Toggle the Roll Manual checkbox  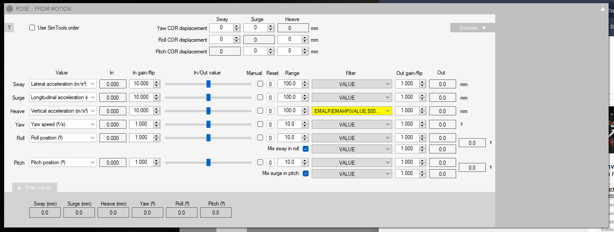tap(260, 138)
